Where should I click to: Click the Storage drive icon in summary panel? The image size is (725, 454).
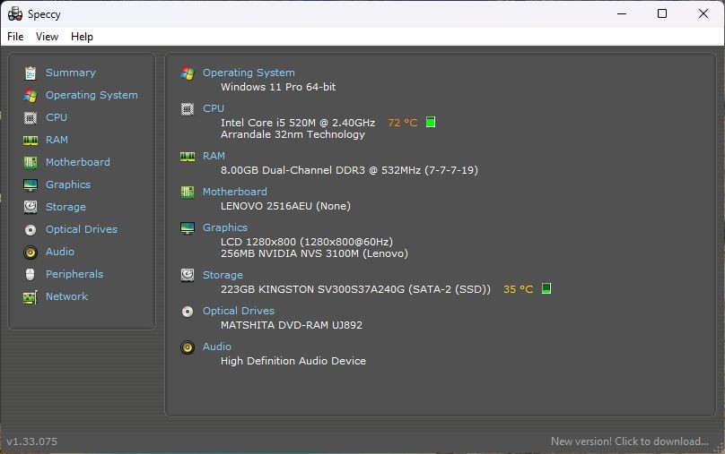(x=188, y=275)
